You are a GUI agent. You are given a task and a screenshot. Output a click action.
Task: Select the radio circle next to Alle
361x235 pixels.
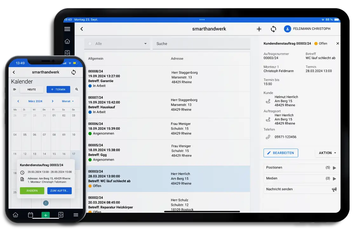tap(90, 44)
